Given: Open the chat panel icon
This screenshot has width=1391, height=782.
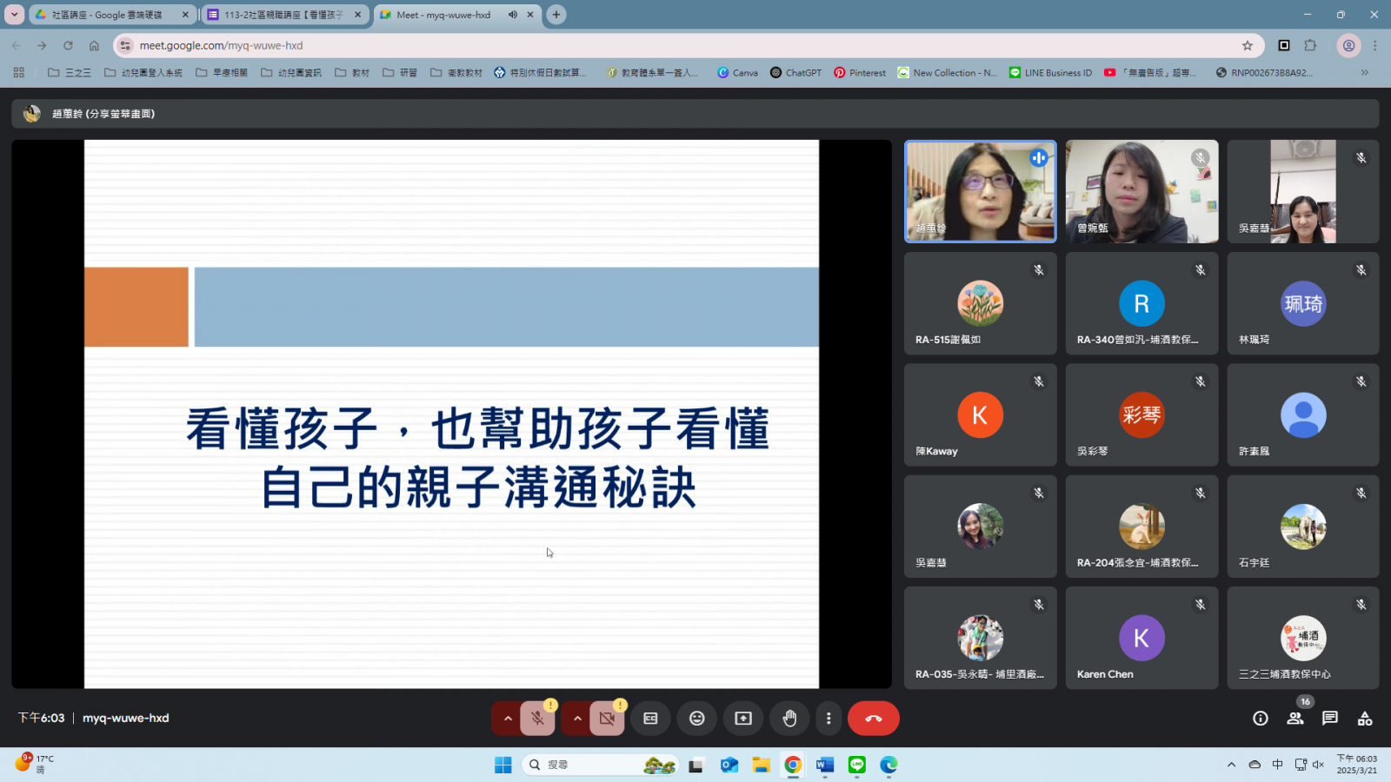Looking at the screenshot, I should (1329, 719).
